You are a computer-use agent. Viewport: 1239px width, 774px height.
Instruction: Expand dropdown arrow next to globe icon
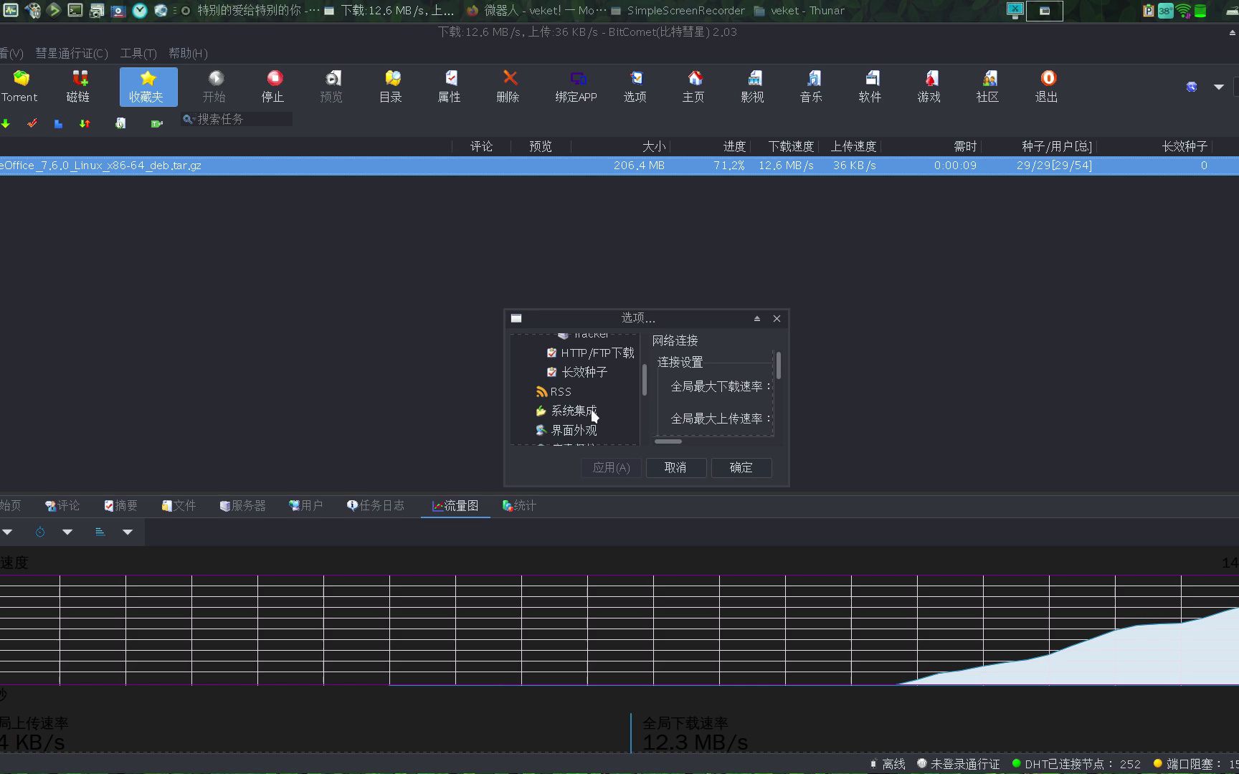click(1219, 87)
